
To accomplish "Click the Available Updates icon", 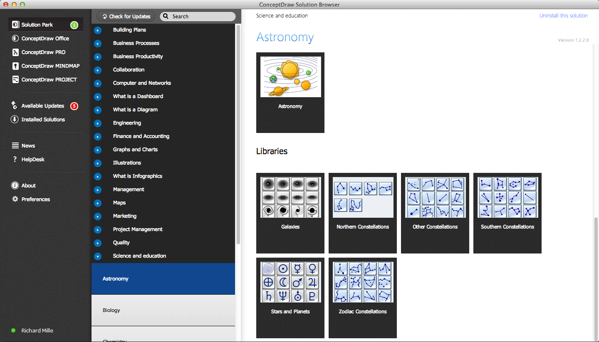I will pyautogui.click(x=15, y=106).
